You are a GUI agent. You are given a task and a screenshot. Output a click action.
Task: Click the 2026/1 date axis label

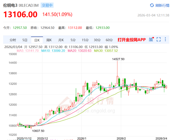click(82, 139)
